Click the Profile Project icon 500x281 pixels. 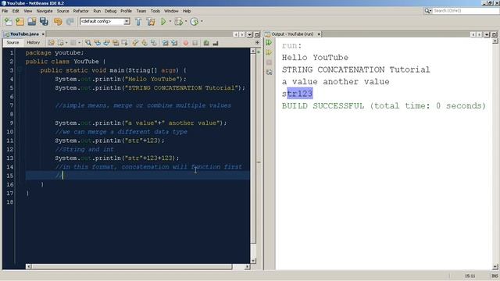coord(195,22)
